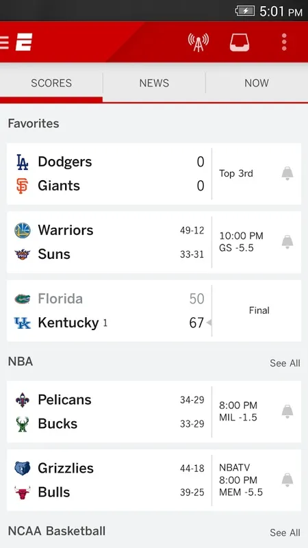This screenshot has height=548, width=308.
Task: Tap the live radio tower icon
Action: pyautogui.click(x=198, y=42)
